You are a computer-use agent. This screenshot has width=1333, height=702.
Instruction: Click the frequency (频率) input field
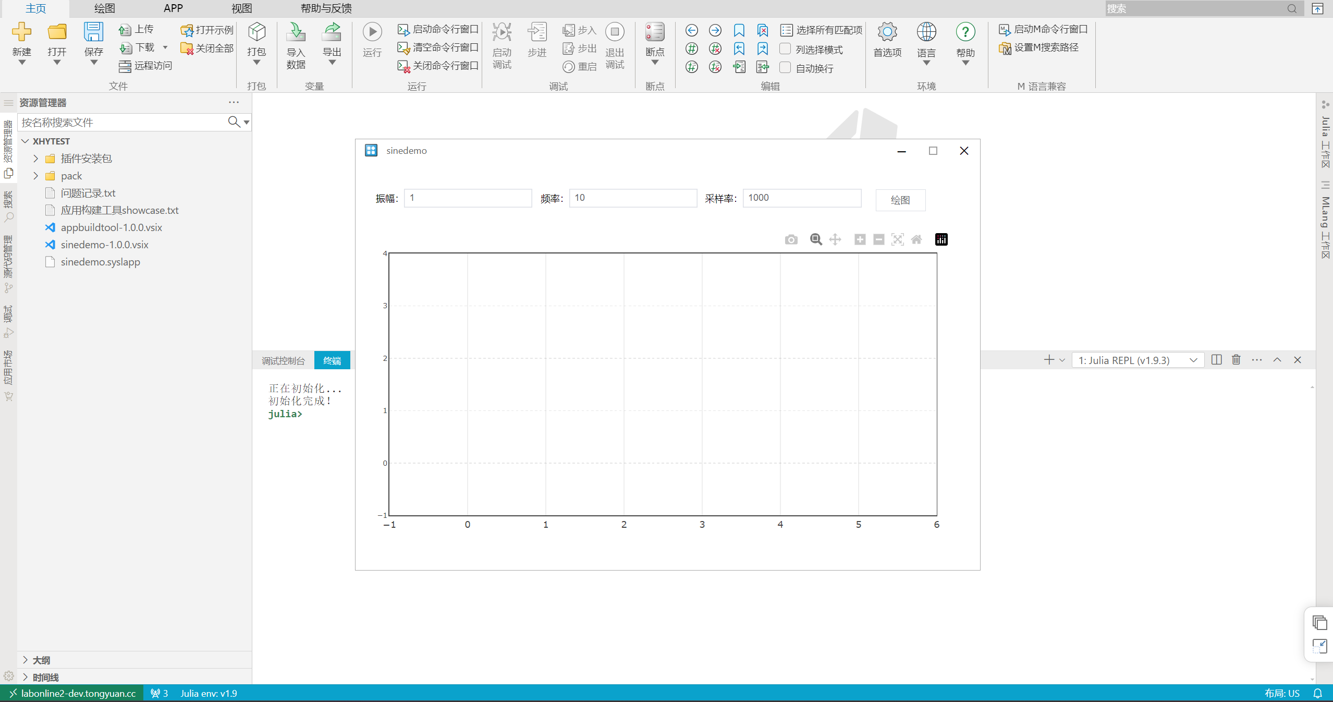(632, 198)
